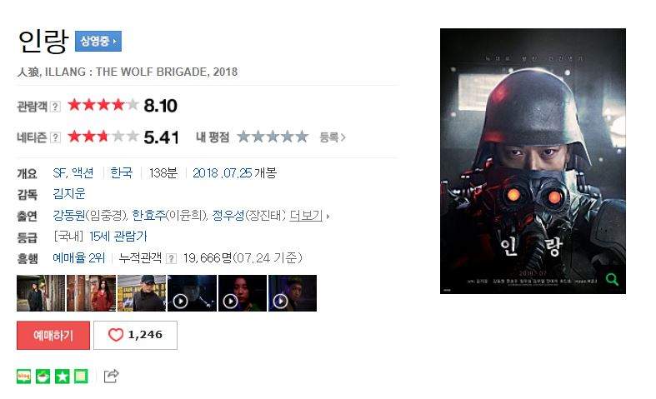Click the blog share icon
The image size is (656, 399).
click(24, 377)
